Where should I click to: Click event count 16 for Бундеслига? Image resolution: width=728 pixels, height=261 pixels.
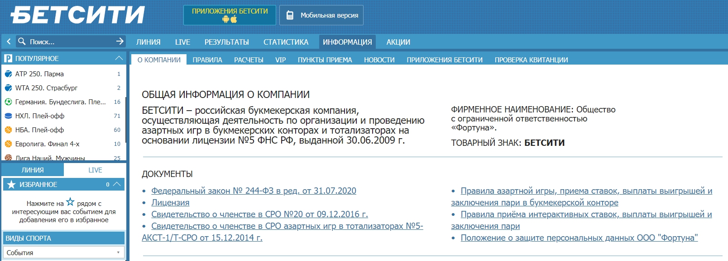pos(117,102)
